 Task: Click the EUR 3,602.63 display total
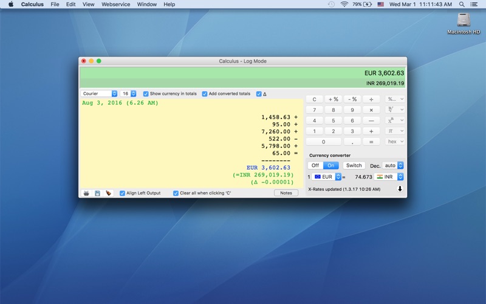click(384, 73)
